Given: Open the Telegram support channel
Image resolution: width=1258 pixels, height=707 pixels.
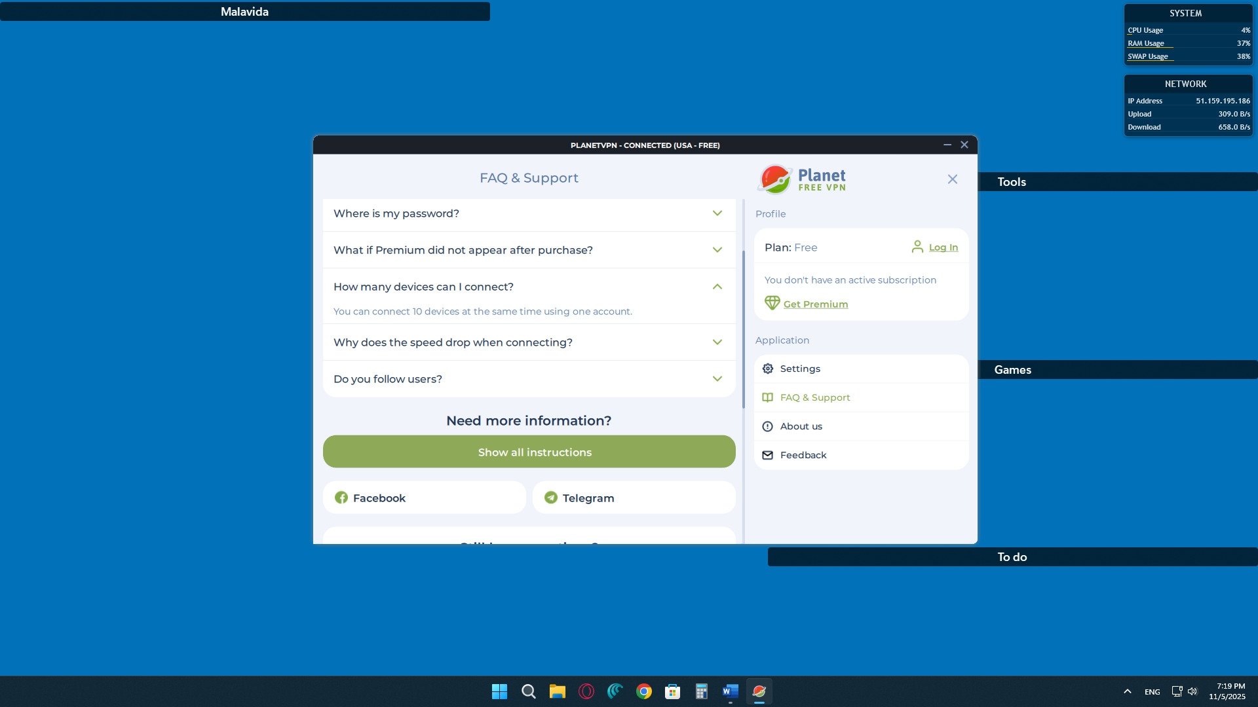Looking at the screenshot, I should 634,498.
